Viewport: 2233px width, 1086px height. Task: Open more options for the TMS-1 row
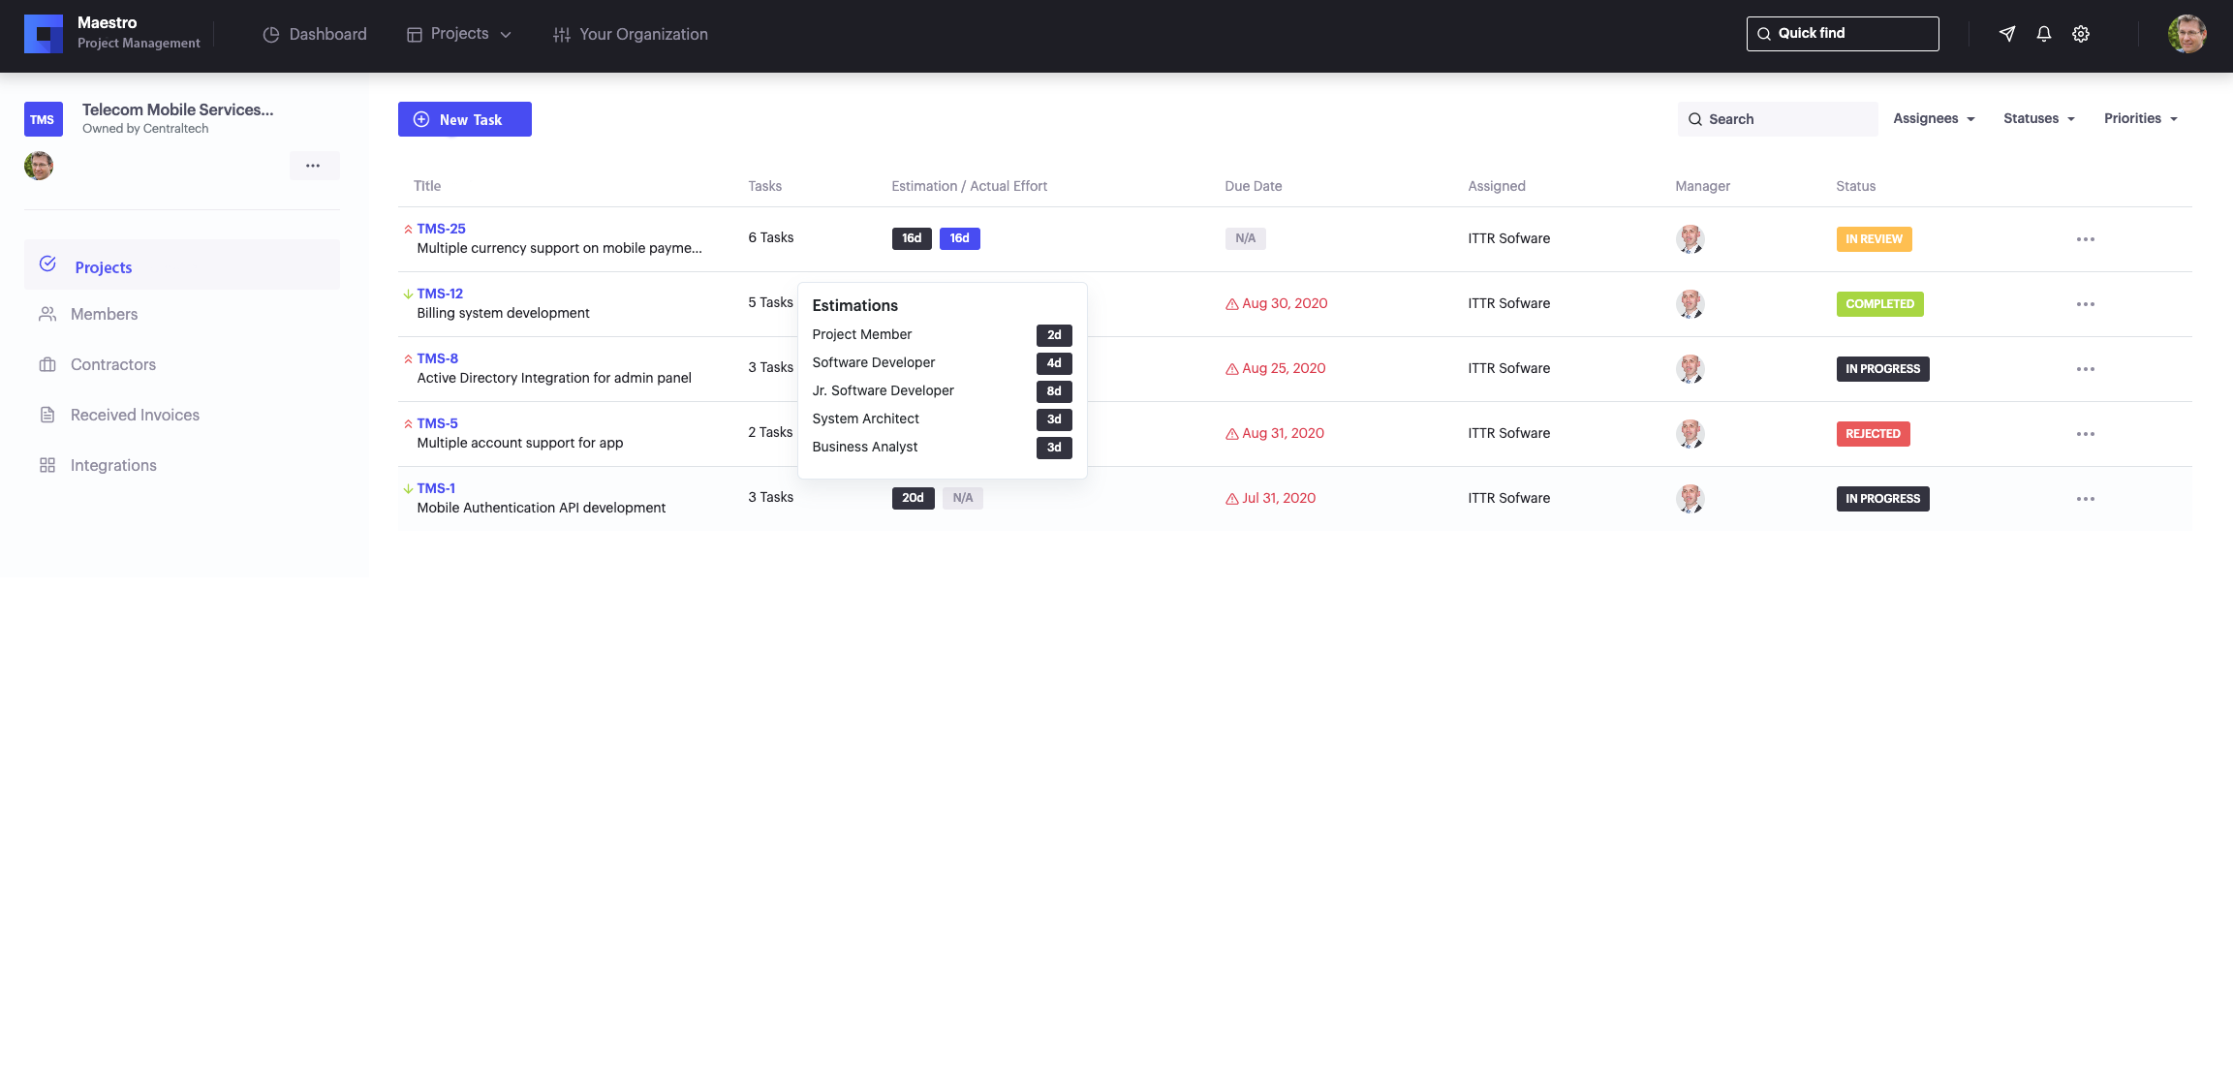point(2086,499)
